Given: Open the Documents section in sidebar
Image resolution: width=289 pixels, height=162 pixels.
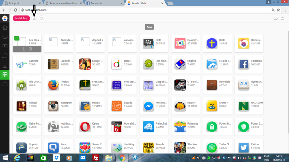Looking at the screenshot, I should (x=5, y=65).
